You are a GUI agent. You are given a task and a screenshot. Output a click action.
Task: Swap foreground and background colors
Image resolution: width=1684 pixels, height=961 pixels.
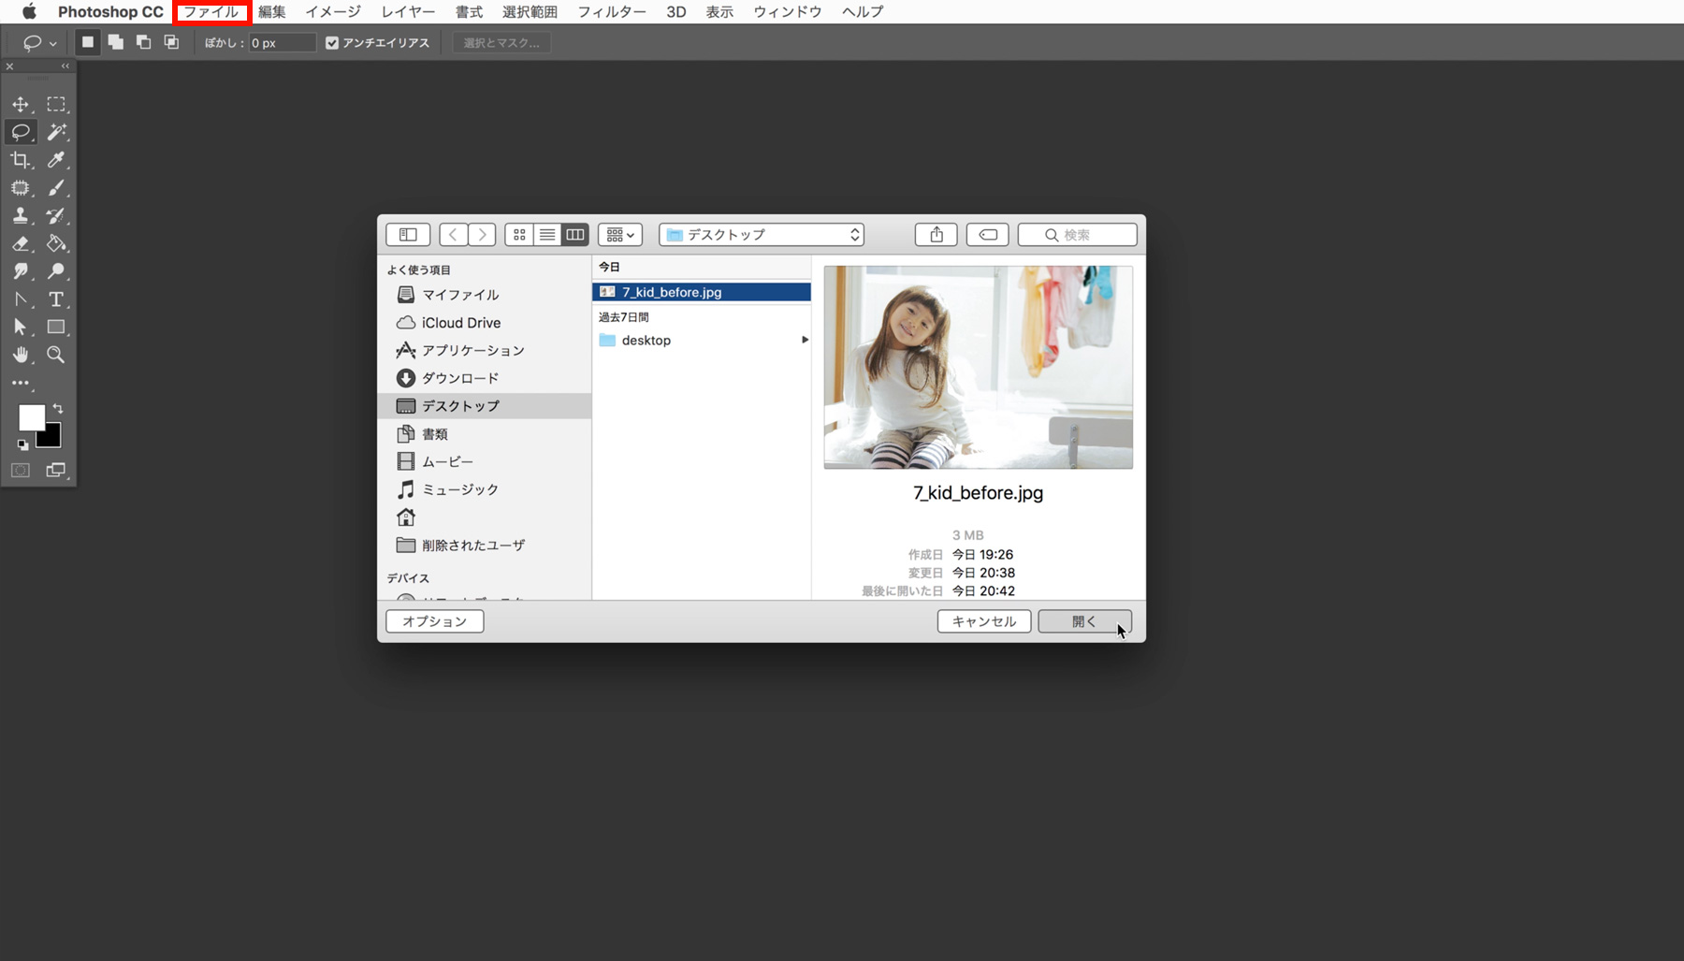point(58,409)
